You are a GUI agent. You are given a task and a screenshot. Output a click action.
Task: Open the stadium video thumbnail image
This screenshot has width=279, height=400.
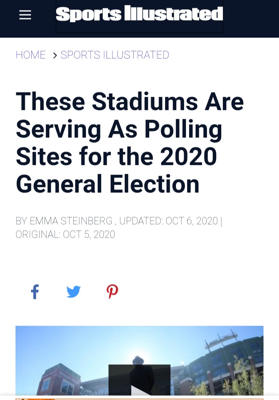(139, 361)
